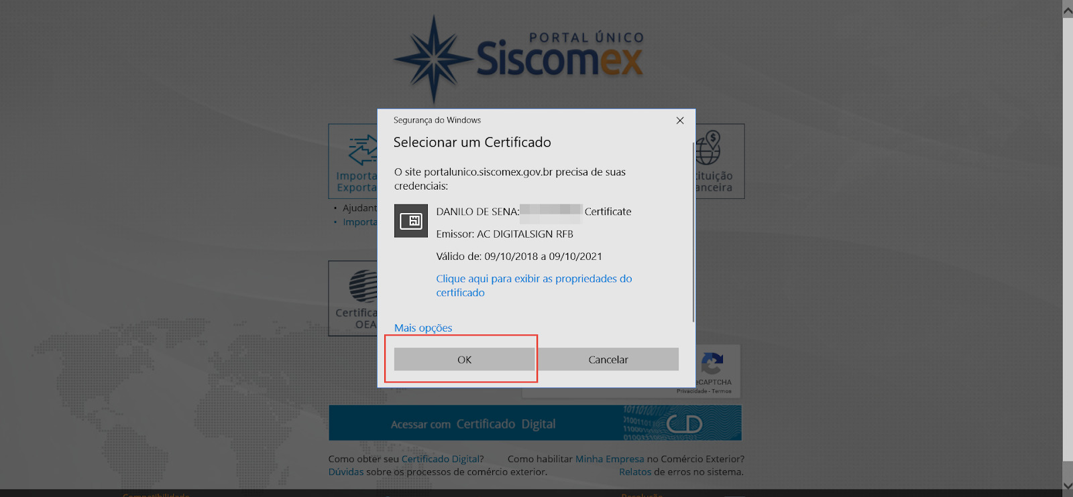Open Relatos link for system errors
1073x497 pixels.
click(635, 472)
